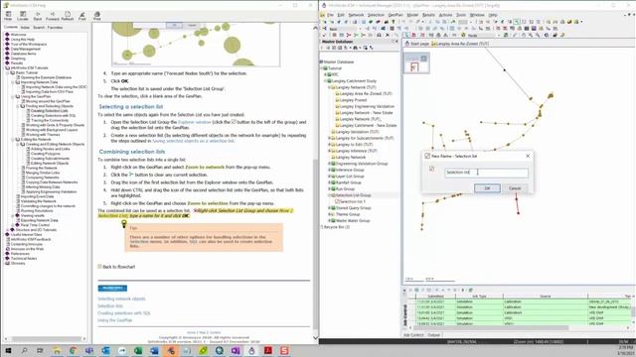
Task: Open the Saving selected objects as a selection list link
Action: (x=193, y=141)
